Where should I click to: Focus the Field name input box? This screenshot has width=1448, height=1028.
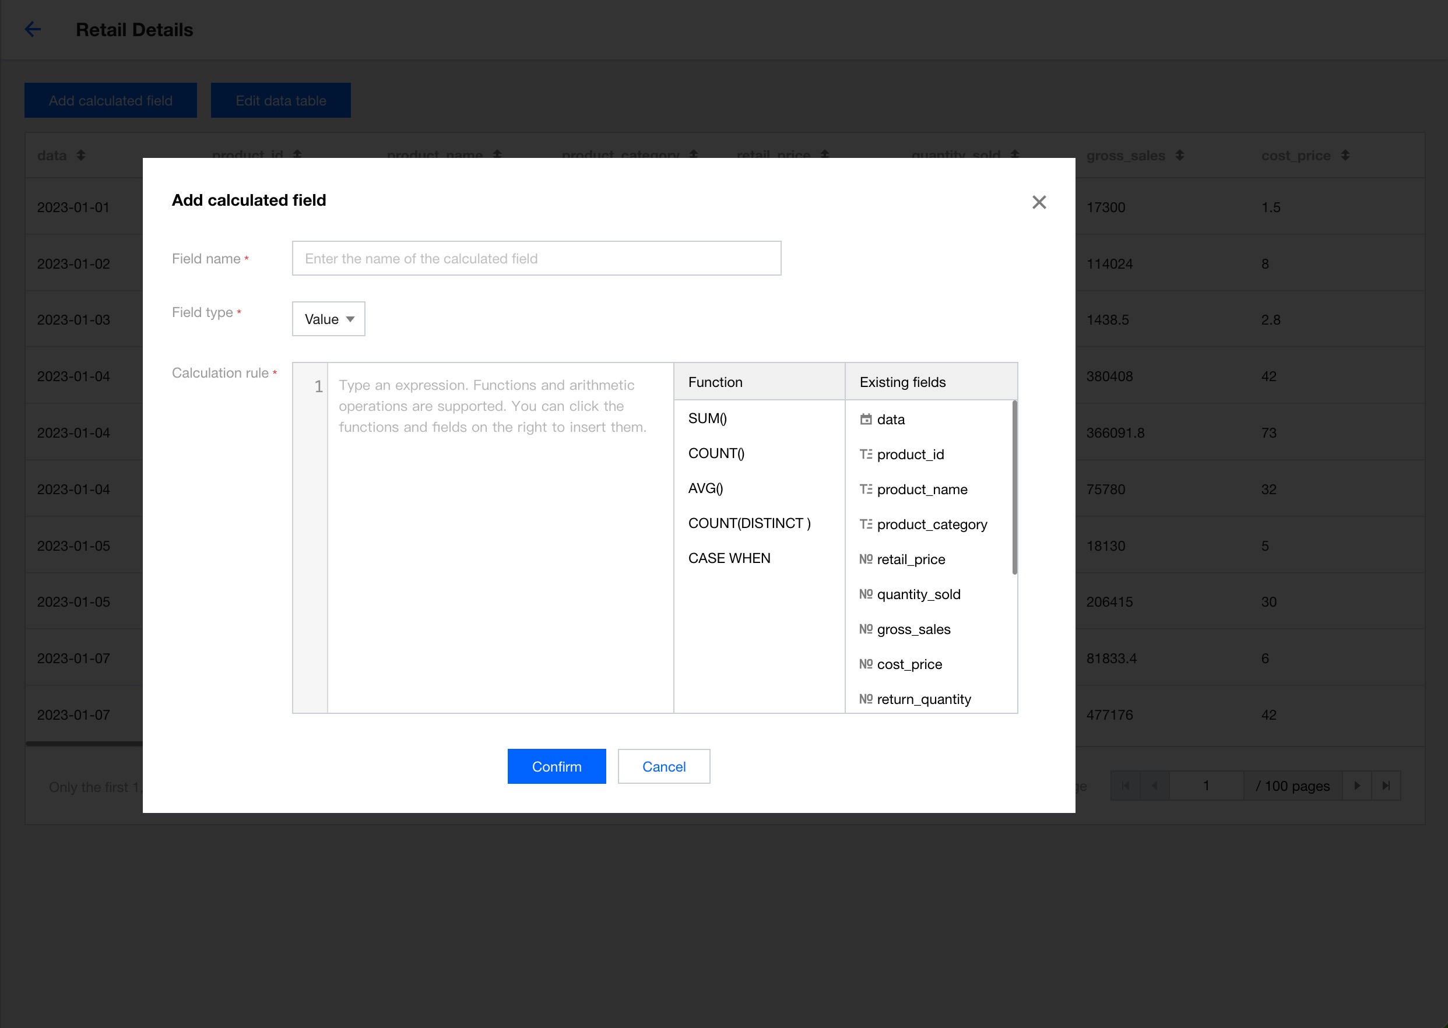(536, 258)
